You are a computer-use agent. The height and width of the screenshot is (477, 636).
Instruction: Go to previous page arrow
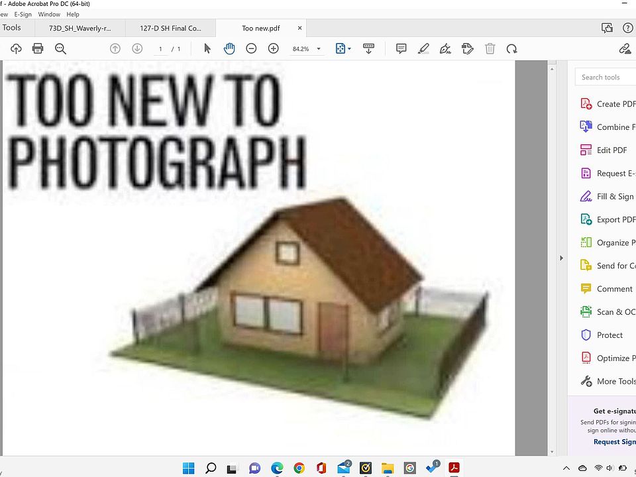coord(115,48)
